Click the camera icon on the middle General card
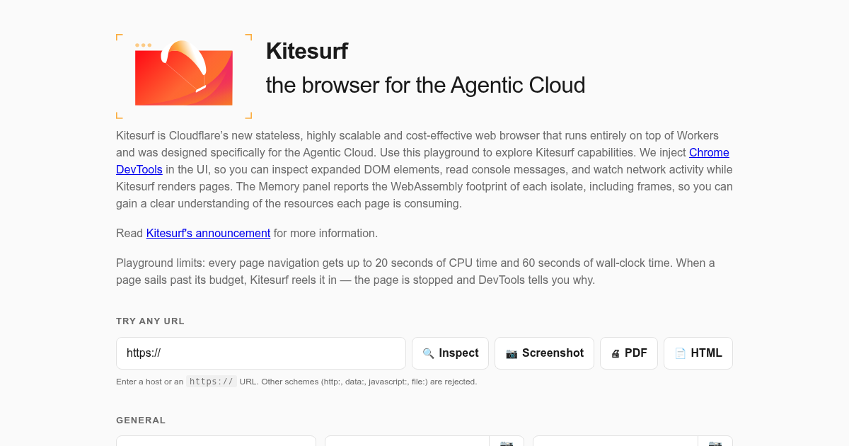This screenshot has width=849, height=446. coord(507,442)
